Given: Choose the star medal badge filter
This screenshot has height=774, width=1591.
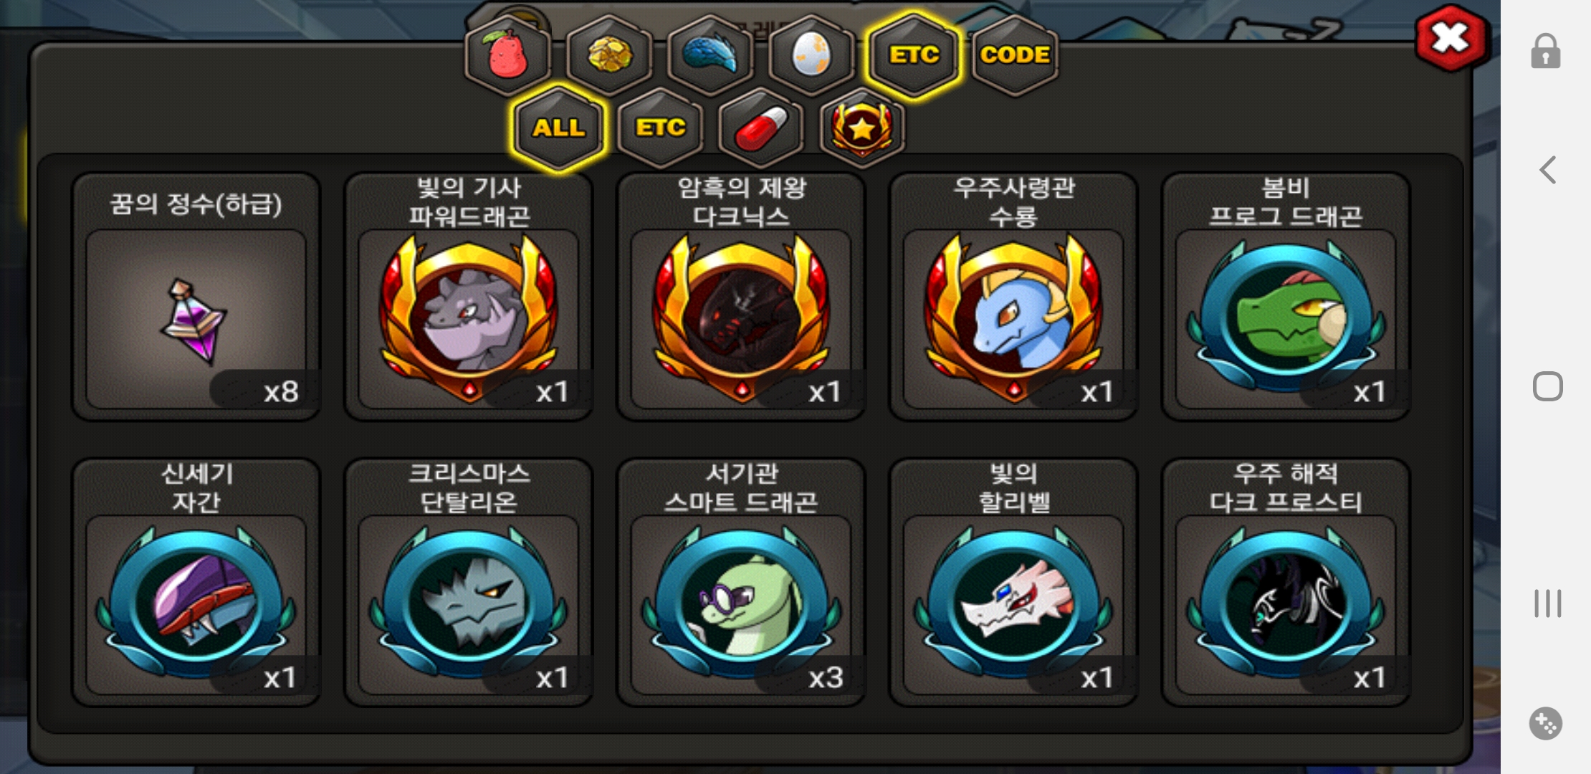Looking at the screenshot, I should [x=862, y=128].
